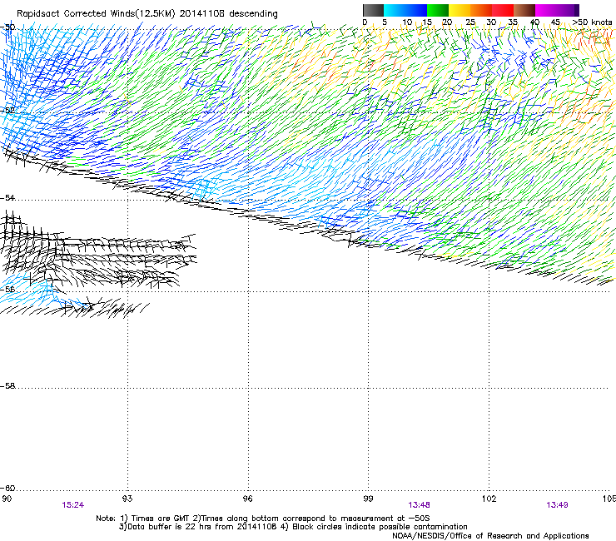Select the '0' label under the color legend
Viewport: 616px width, 541px height.
(365, 22)
